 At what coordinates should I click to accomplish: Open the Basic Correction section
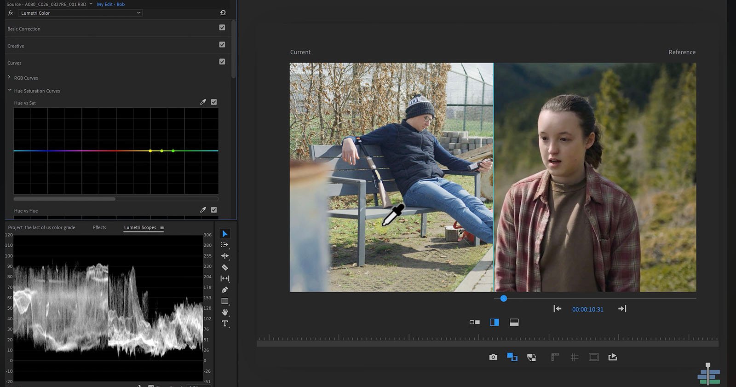pos(24,29)
